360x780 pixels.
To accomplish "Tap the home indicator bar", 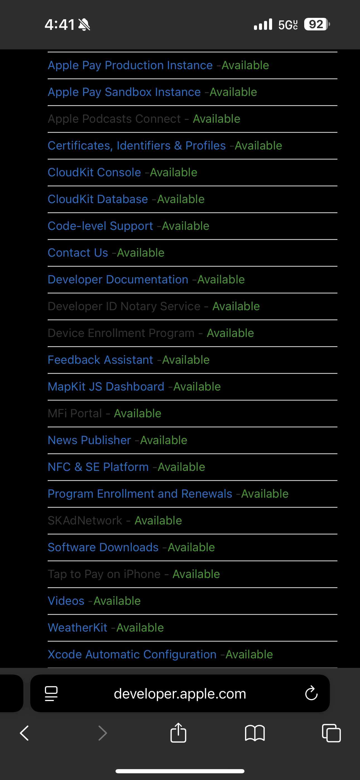I will (180, 771).
